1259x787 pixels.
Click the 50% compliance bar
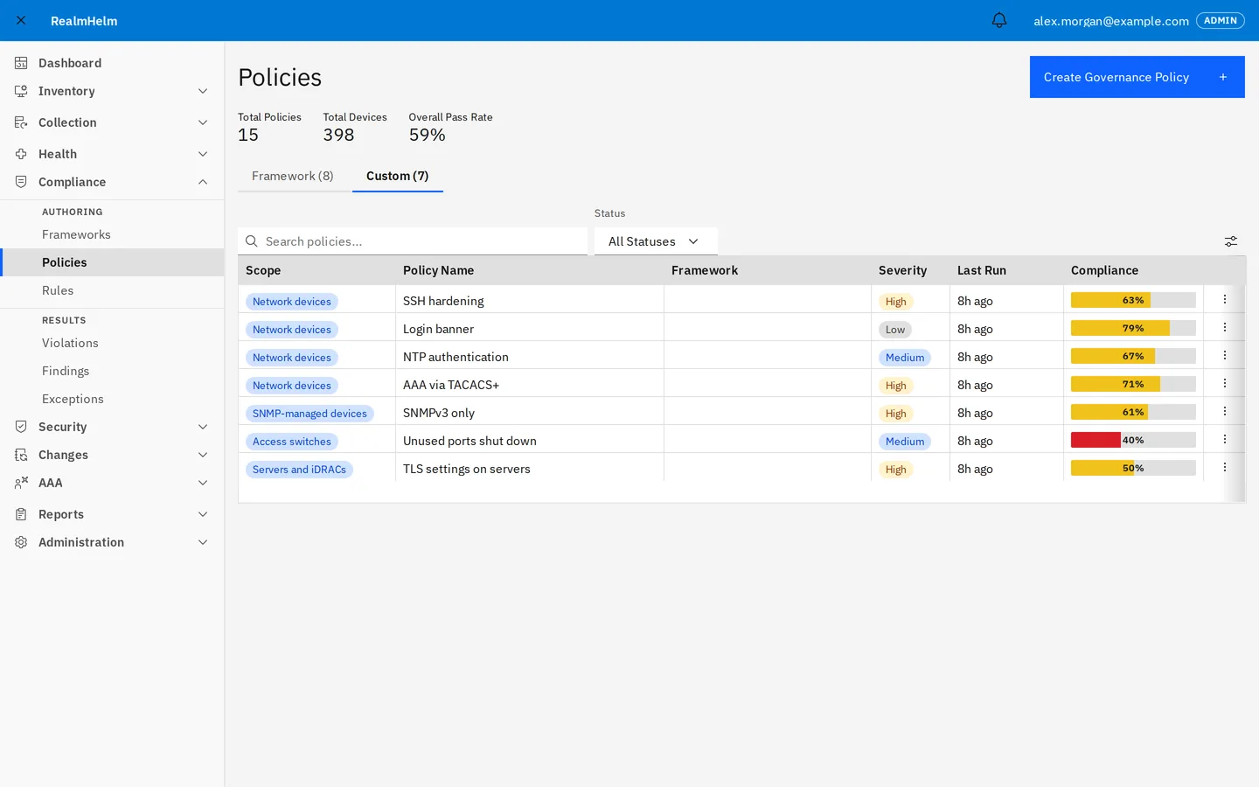[1133, 468]
